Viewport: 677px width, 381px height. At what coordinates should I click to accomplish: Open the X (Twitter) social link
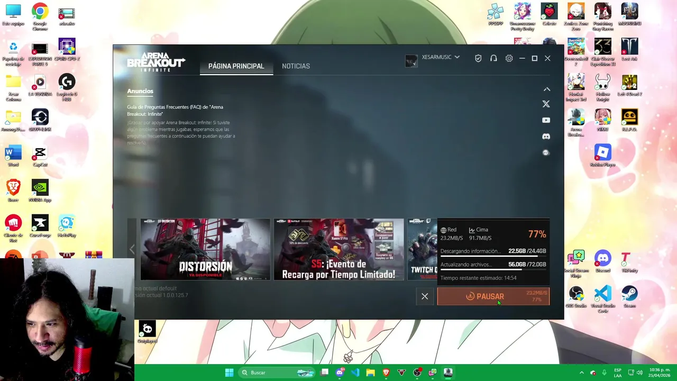546,104
